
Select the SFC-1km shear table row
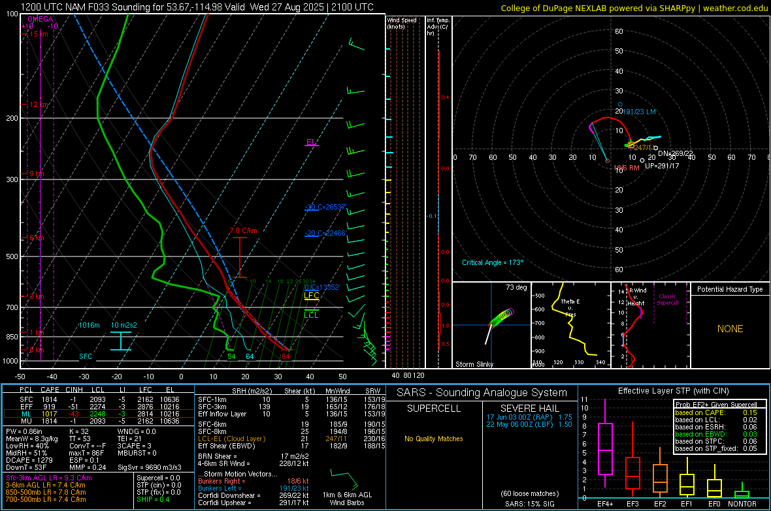291,399
